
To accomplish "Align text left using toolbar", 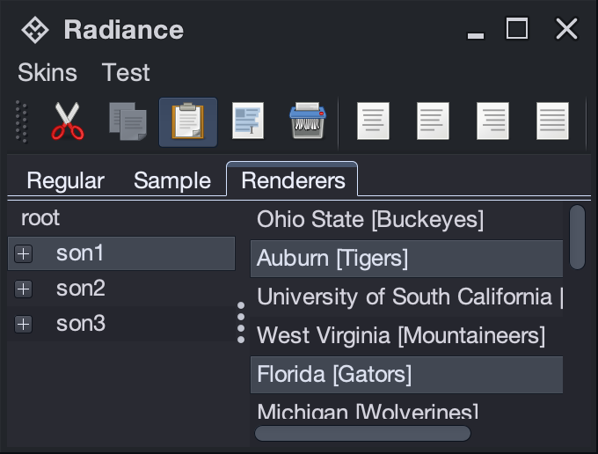I will click(x=373, y=121).
